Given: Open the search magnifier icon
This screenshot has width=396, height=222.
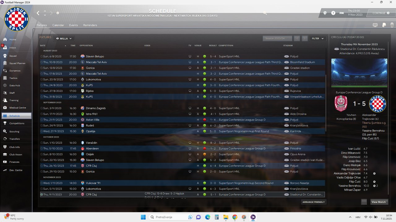Looking at the screenshot, I should (x=265, y=13).
